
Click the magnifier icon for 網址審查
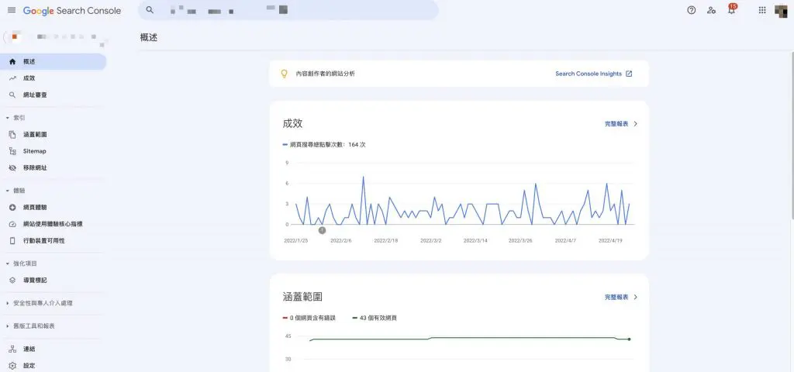tap(12, 95)
